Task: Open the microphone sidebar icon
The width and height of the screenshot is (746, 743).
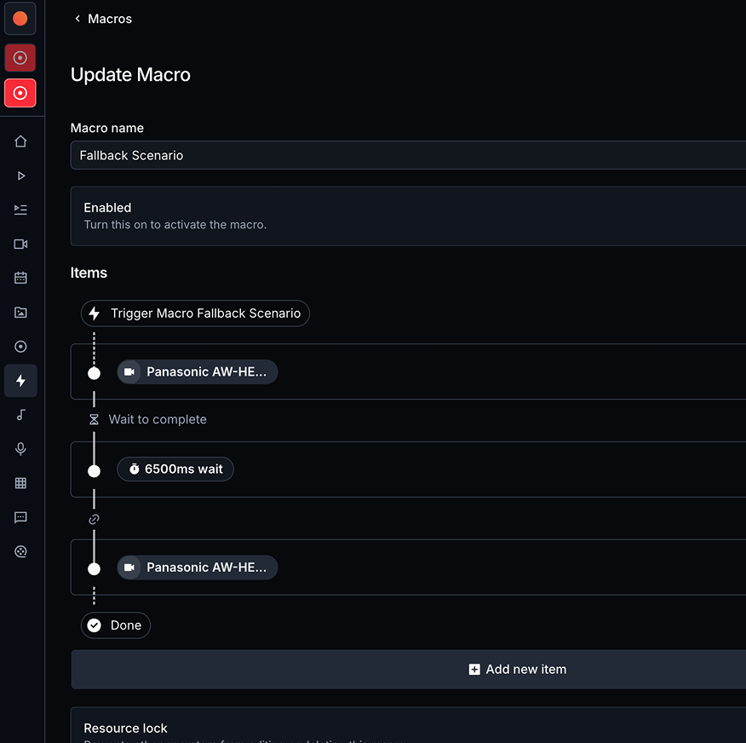Action: pos(20,449)
